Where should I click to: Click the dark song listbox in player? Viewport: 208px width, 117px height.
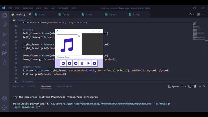[x=92, y=44]
